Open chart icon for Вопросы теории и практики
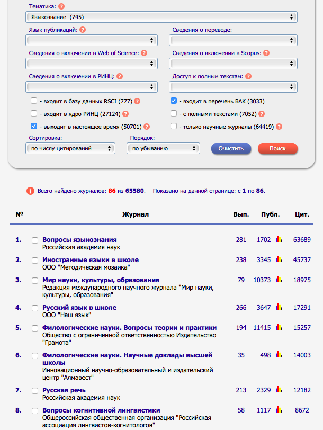The height and width of the screenshot is (430, 323). click(x=279, y=327)
